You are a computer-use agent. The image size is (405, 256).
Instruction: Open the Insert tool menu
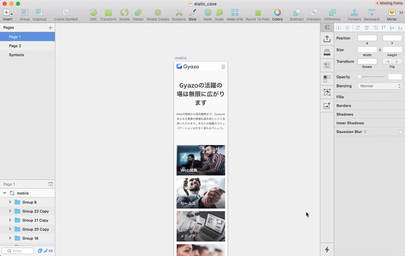(x=8, y=15)
